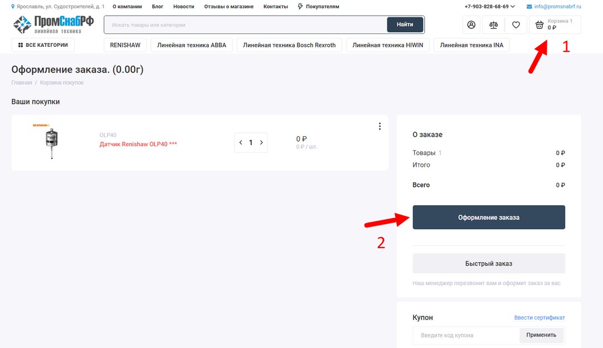Open the Новости section
The height and width of the screenshot is (348, 603).
pos(184,7)
